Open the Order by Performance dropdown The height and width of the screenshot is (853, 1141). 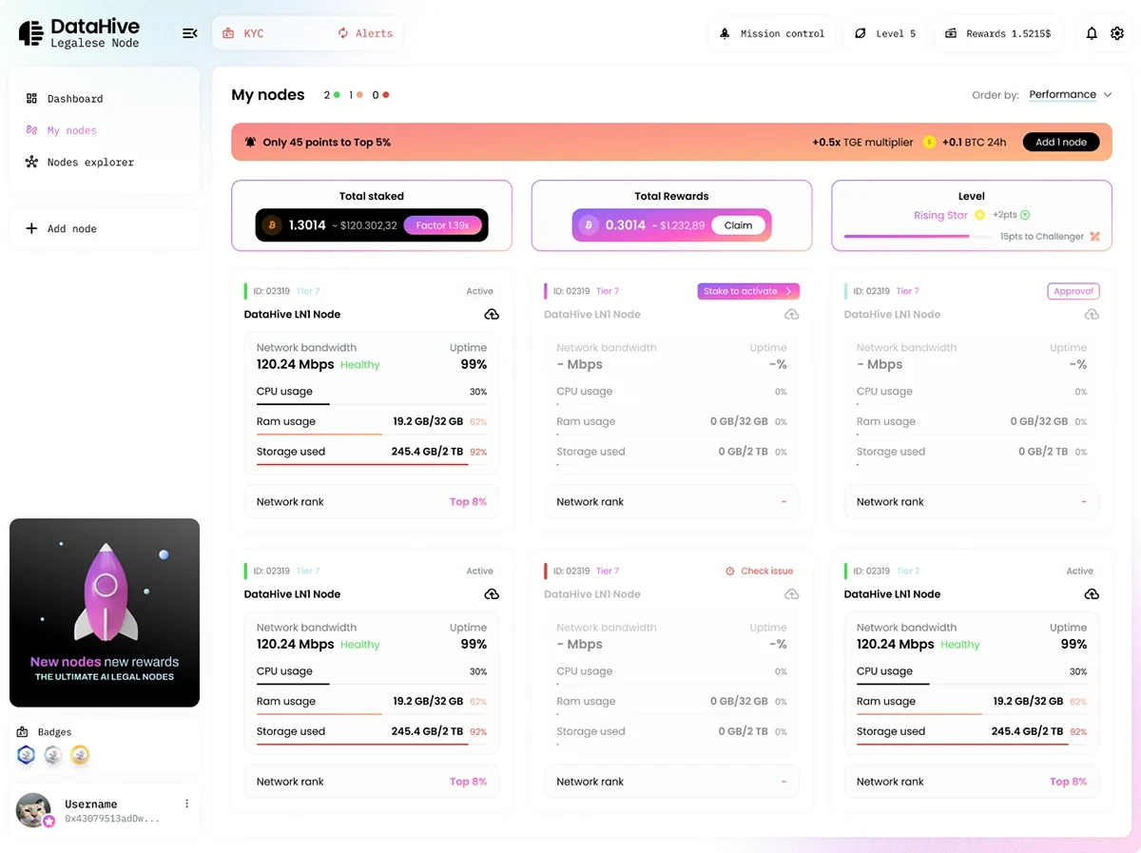tap(1071, 94)
